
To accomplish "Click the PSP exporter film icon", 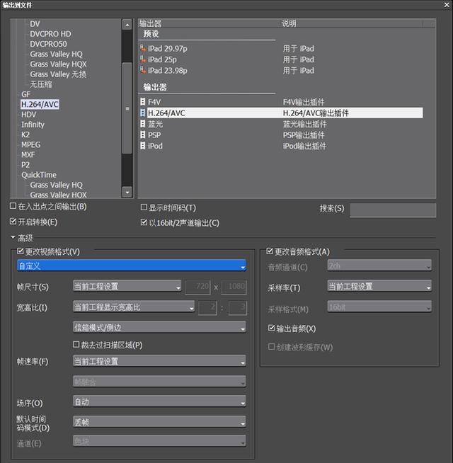I will [x=143, y=135].
